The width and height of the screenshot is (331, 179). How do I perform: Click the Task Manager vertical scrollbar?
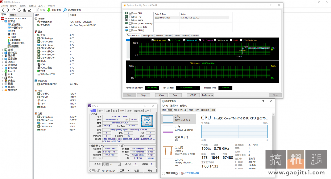[273, 141]
